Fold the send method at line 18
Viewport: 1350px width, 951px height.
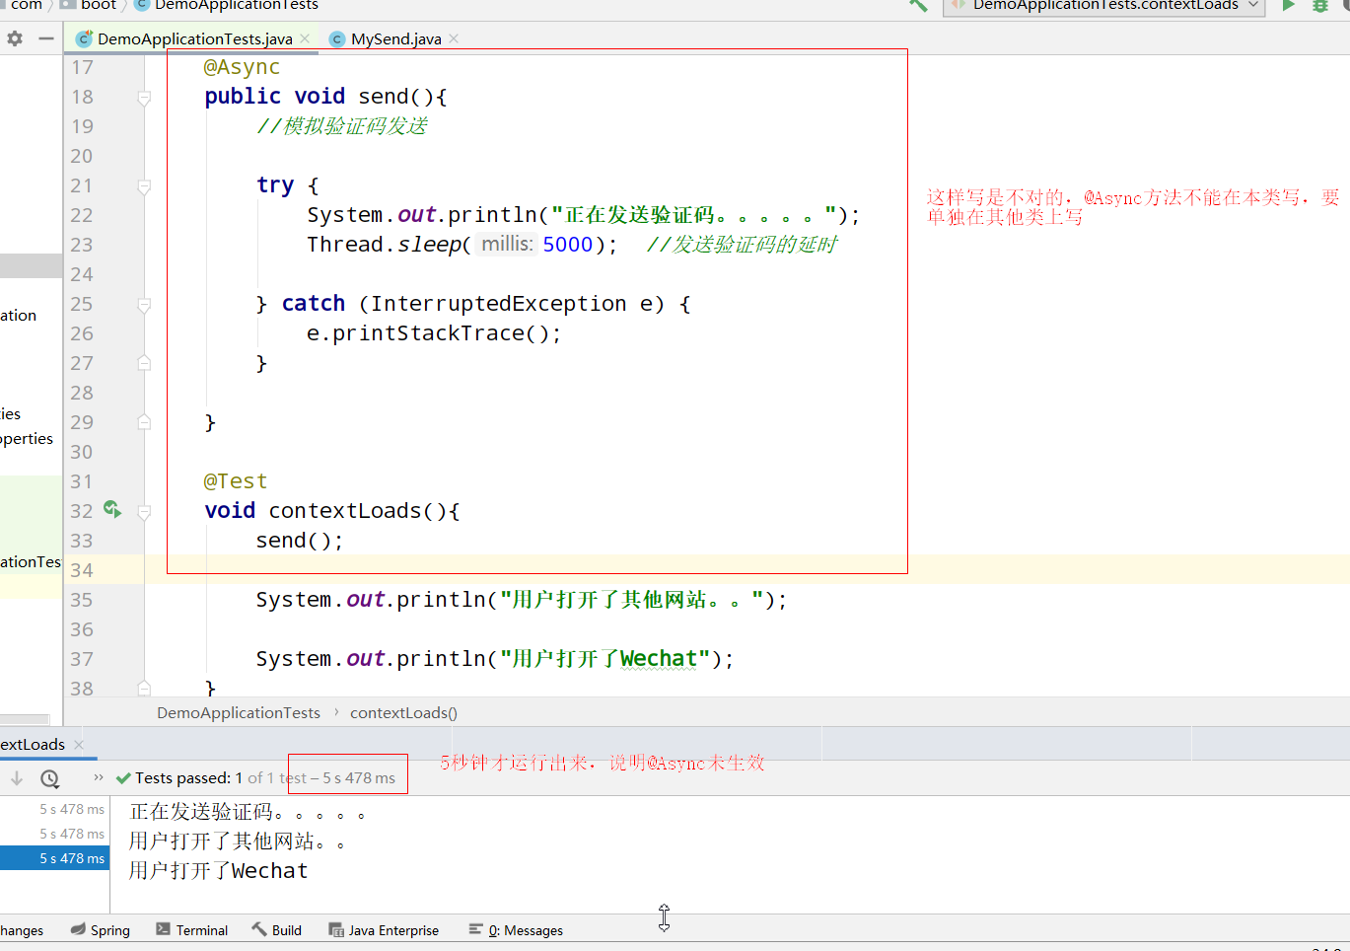point(144,98)
